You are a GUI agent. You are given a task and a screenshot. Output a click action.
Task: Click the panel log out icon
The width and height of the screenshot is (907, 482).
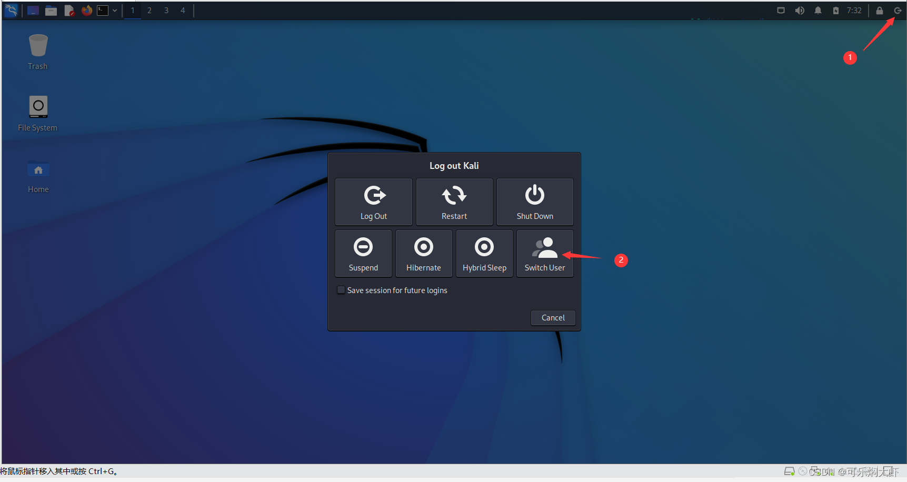(x=898, y=11)
